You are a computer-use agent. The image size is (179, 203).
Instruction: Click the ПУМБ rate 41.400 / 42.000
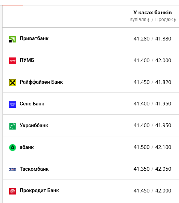153,61
